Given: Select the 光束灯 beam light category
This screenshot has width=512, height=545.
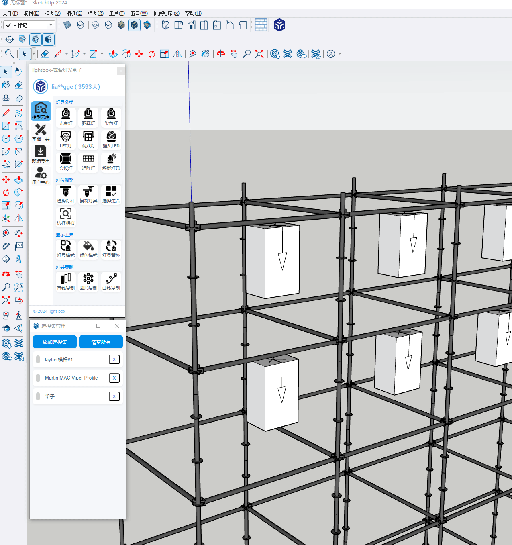Looking at the screenshot, I should point(66,116).
